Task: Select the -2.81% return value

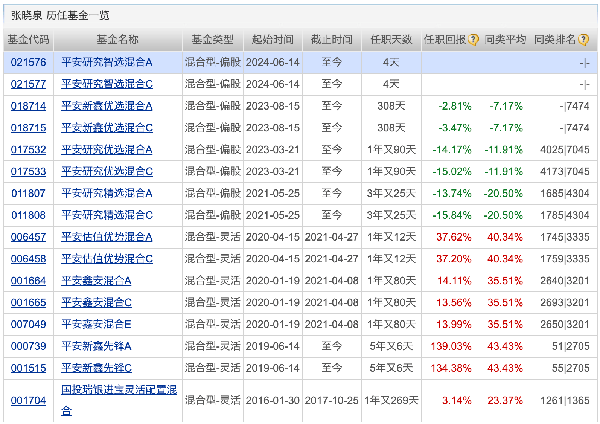Action: point(455,106)
